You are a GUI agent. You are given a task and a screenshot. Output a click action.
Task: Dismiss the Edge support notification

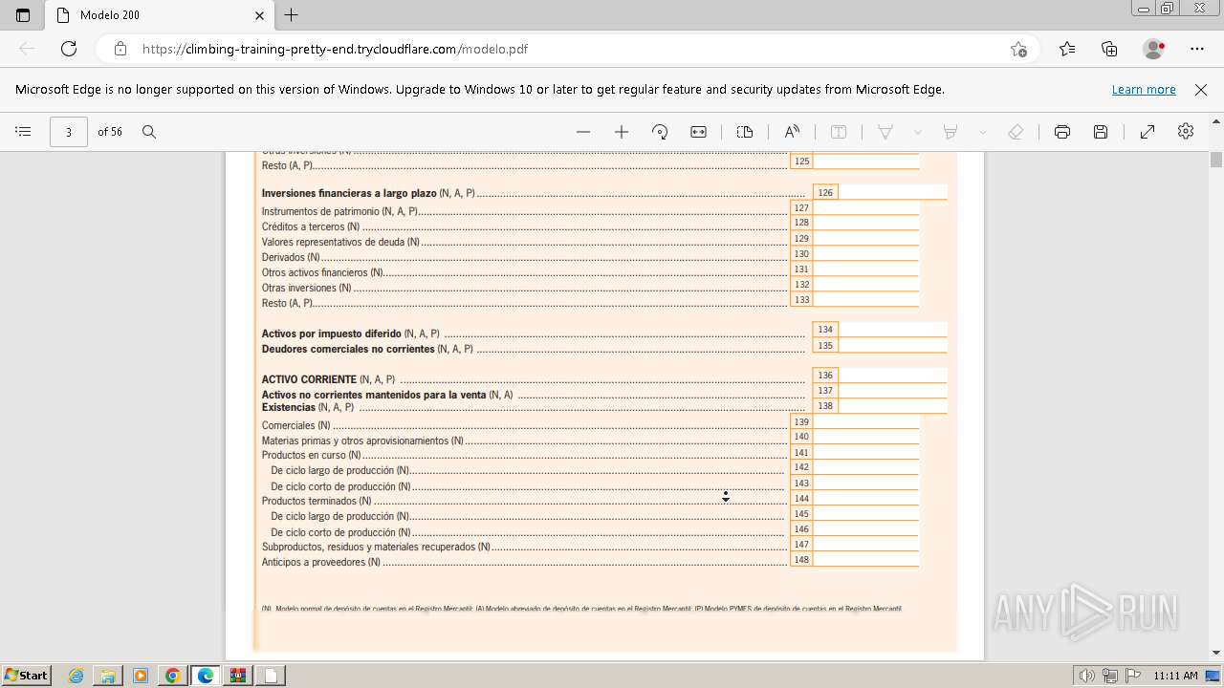tap(1201, 89)
